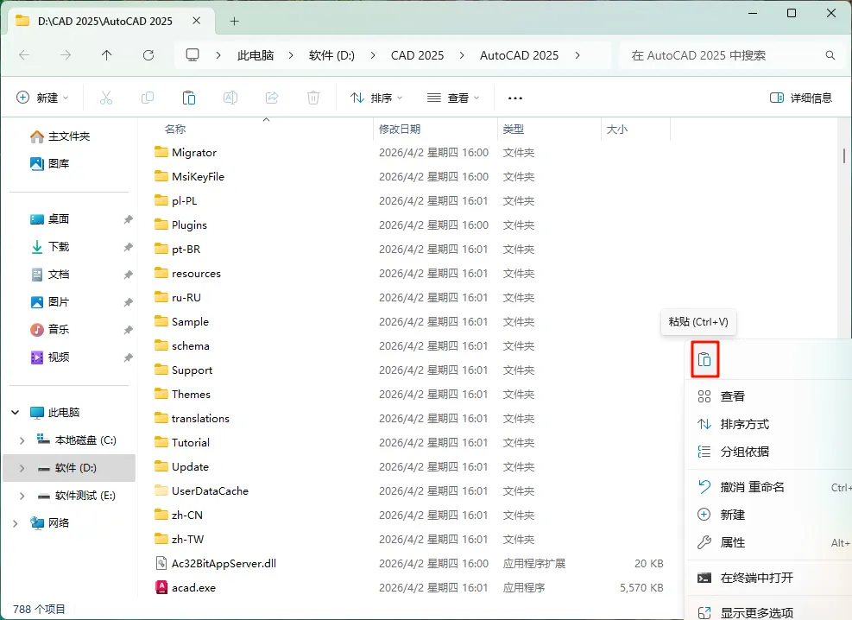Open the 查看 view dropdown in the toolbar
The height and width of the screenshot is (620, 852).
pyautogui.click(x=454, y=98)
